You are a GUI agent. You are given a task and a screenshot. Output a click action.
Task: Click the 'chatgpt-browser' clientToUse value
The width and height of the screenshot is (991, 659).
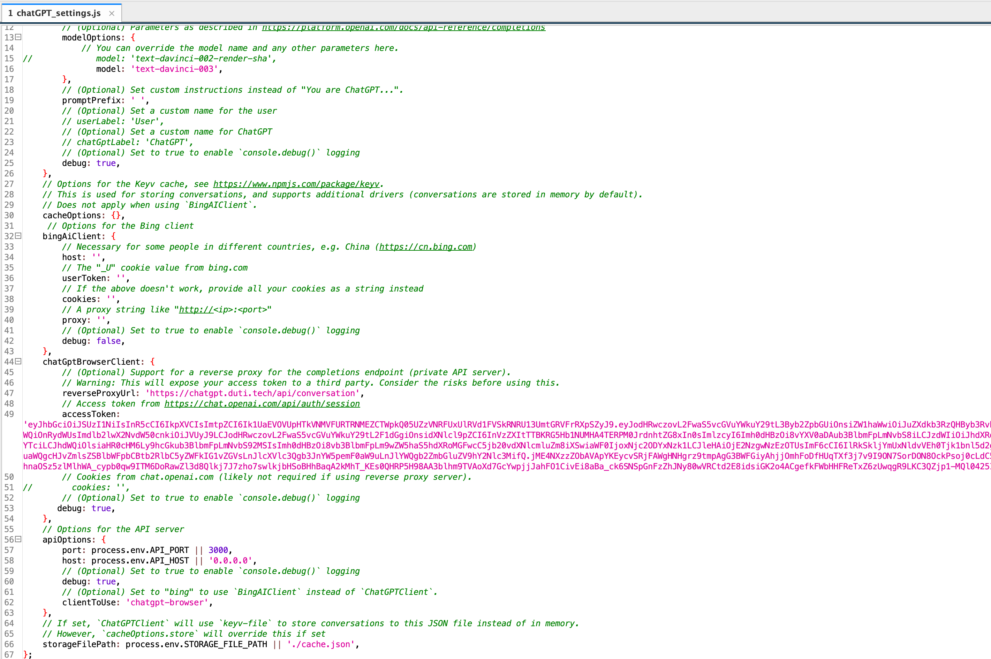click(167, 603)
